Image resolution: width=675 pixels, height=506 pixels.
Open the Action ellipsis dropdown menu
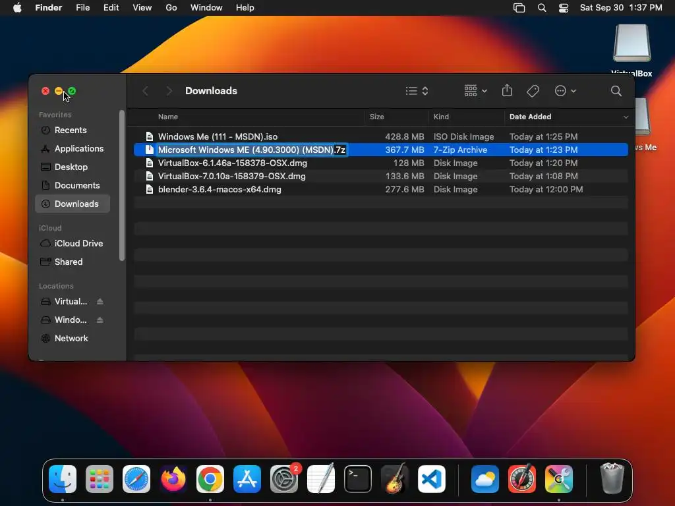tap(565, 91)
